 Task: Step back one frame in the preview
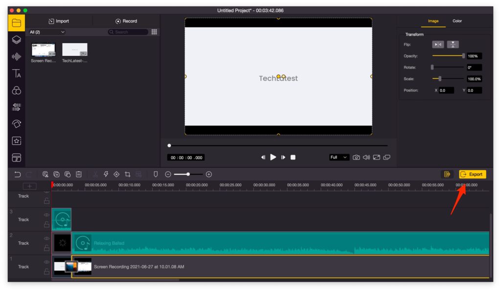tap(263, 157)
